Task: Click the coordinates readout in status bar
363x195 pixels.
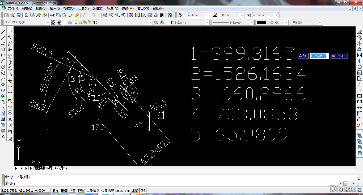Action: [26, 190]
